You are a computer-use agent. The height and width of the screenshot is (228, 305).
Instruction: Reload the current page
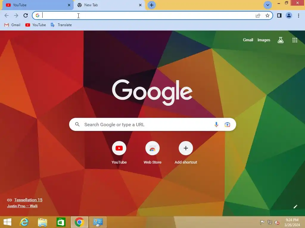tap(26, 15)
